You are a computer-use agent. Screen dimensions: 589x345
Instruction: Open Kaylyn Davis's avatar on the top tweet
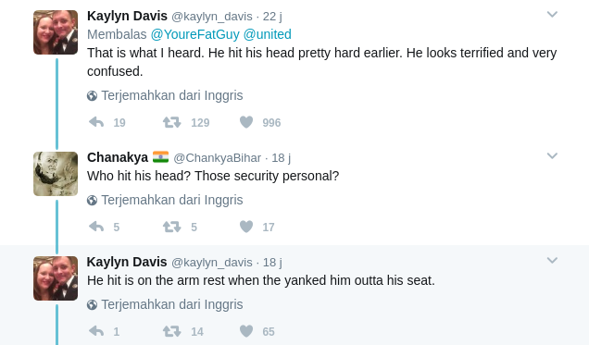click(x=56, y=32)
